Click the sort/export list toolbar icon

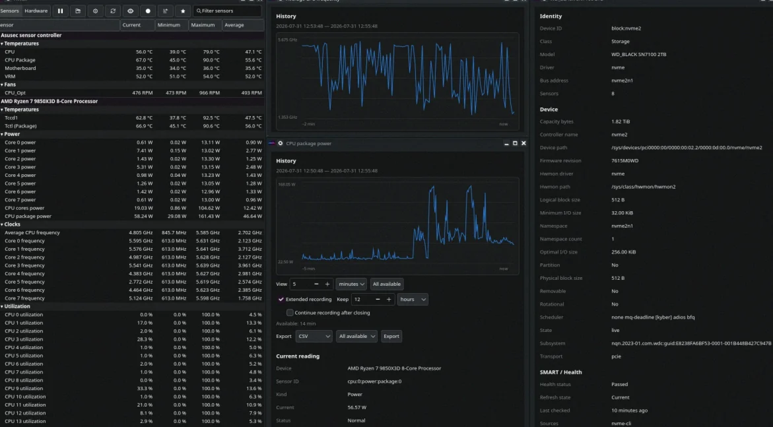pyautogui.click(x=165, y=11)
